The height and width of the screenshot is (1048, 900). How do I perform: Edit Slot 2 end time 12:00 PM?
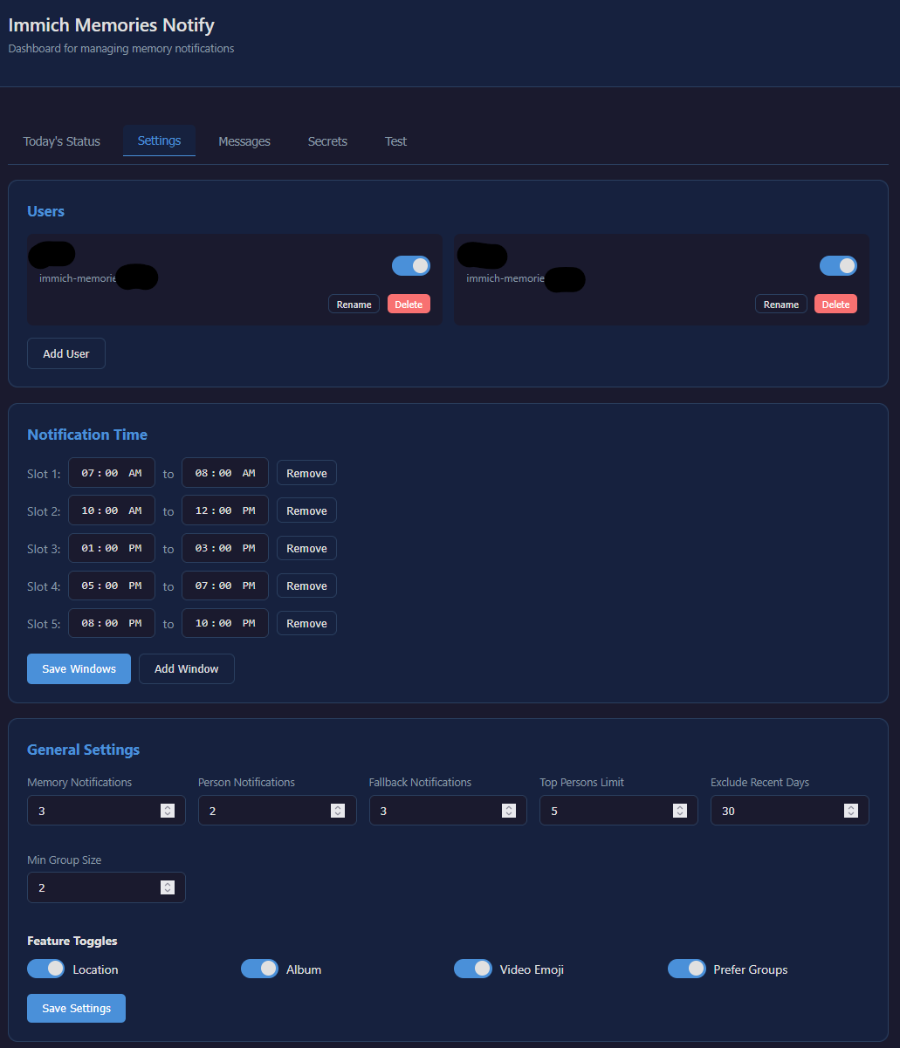[225, 510]
